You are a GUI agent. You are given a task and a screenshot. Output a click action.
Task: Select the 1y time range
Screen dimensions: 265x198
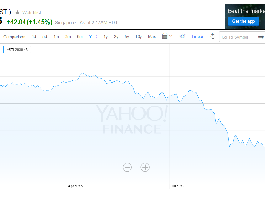106,37
